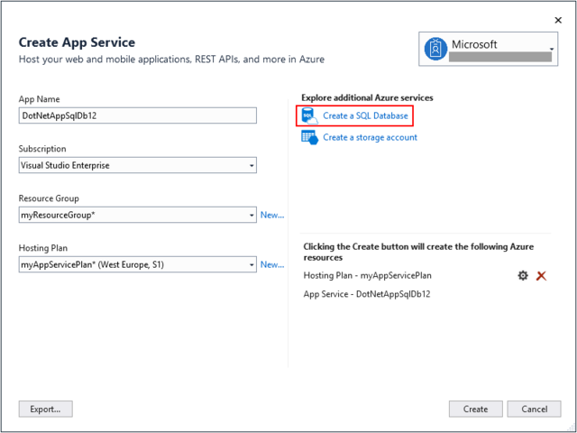Screen dimensions: 577x433
Task: Click the SQL Database cylinder icon
Action: coord(309,115)
